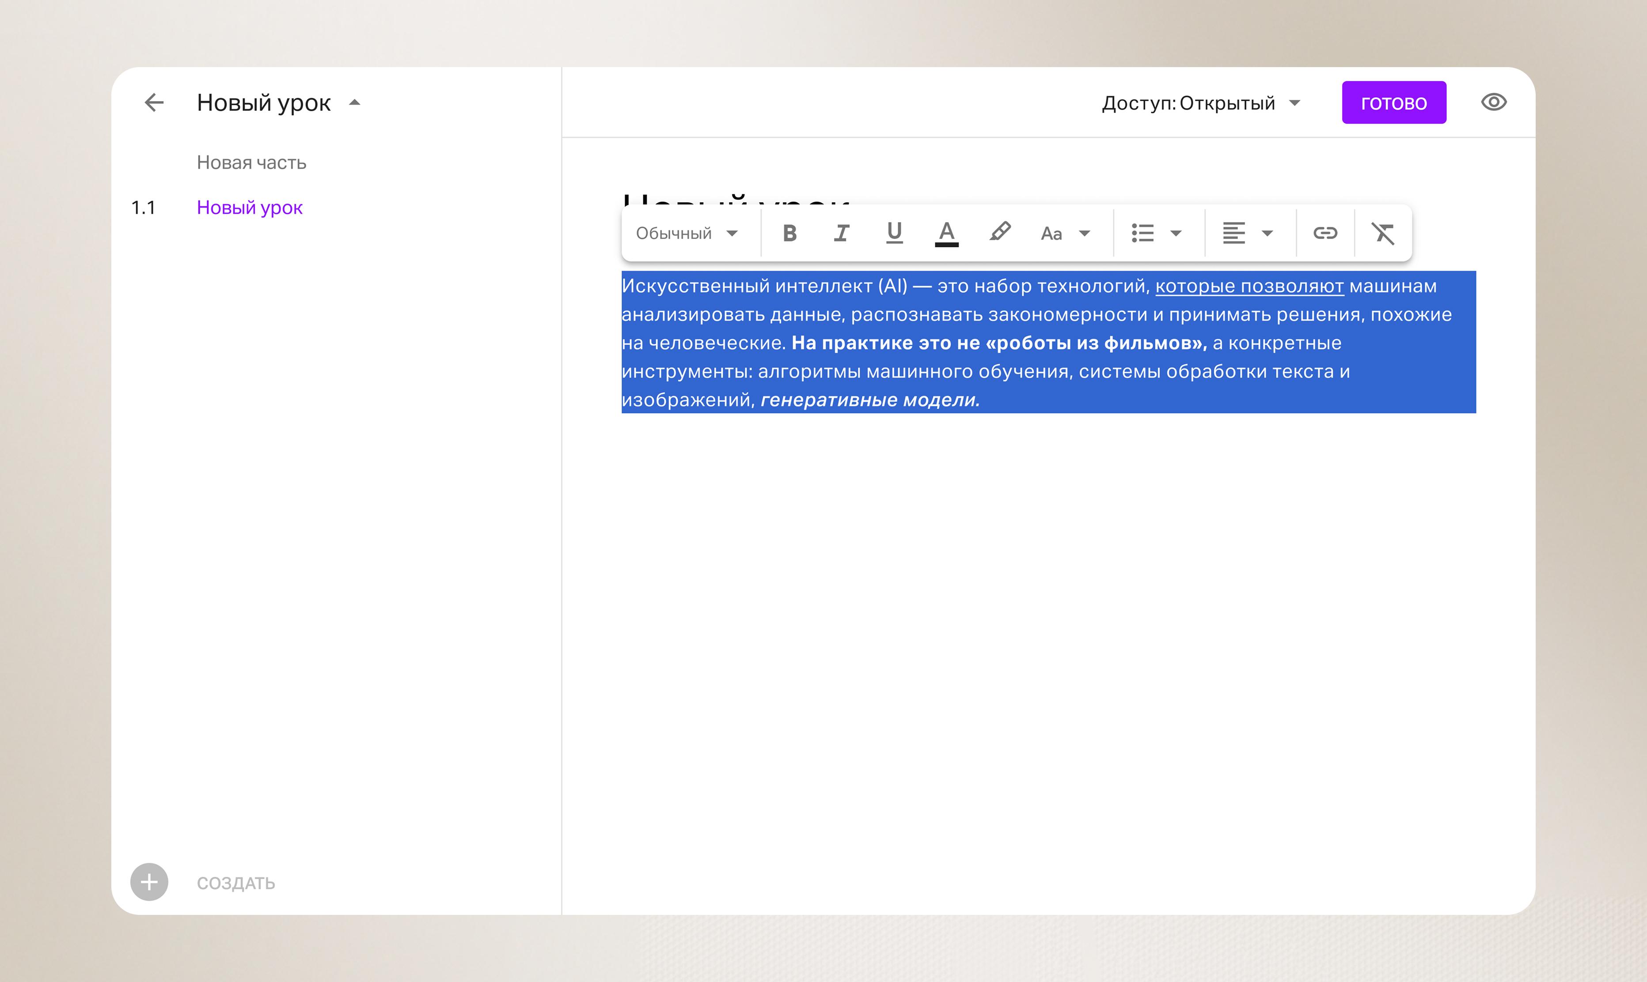This screenshot has height=982, width=1647.
Task: Insert a hyperlink on selection
Action: (1325, 233)
